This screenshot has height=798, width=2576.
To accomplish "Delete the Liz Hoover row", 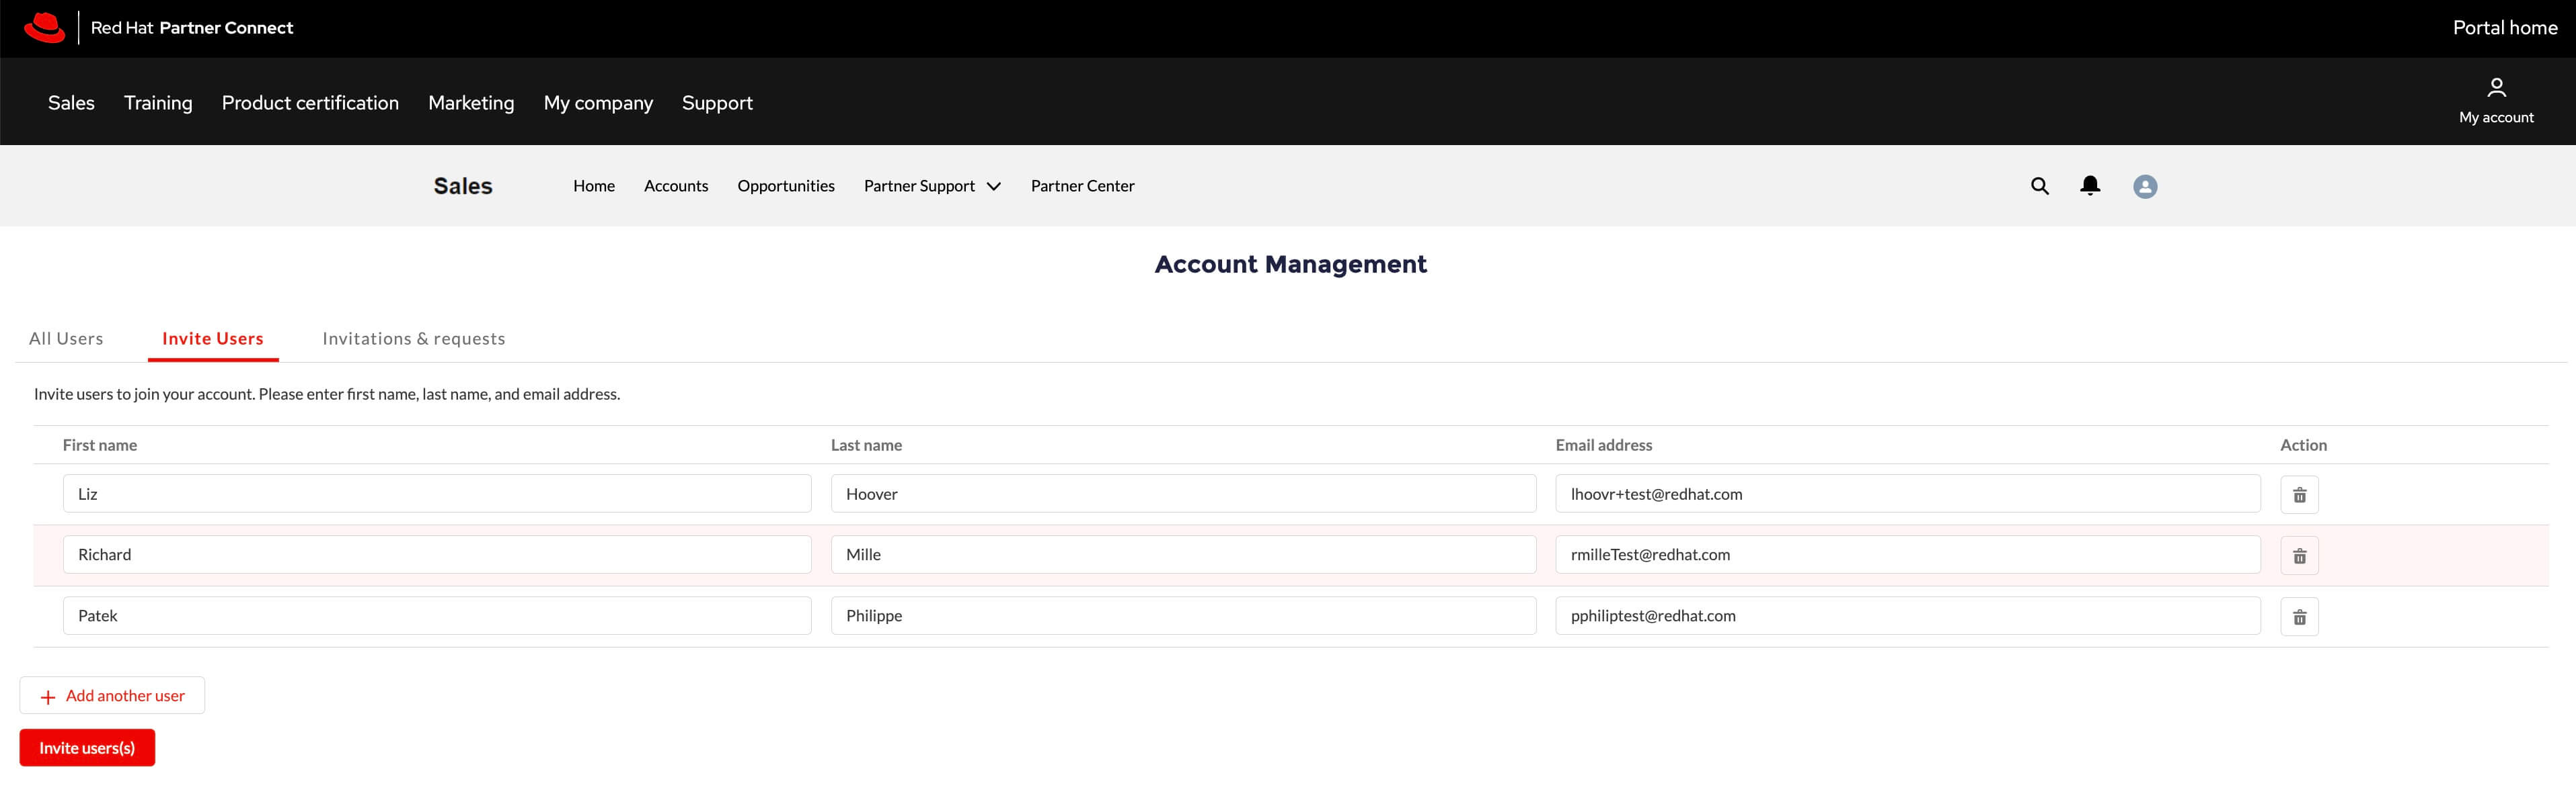I will point(2299,494).
